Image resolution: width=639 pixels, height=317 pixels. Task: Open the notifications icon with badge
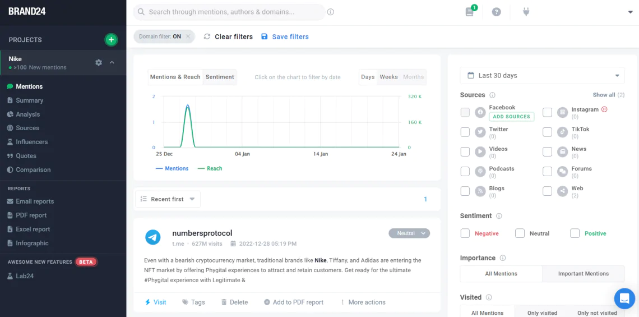470,12
